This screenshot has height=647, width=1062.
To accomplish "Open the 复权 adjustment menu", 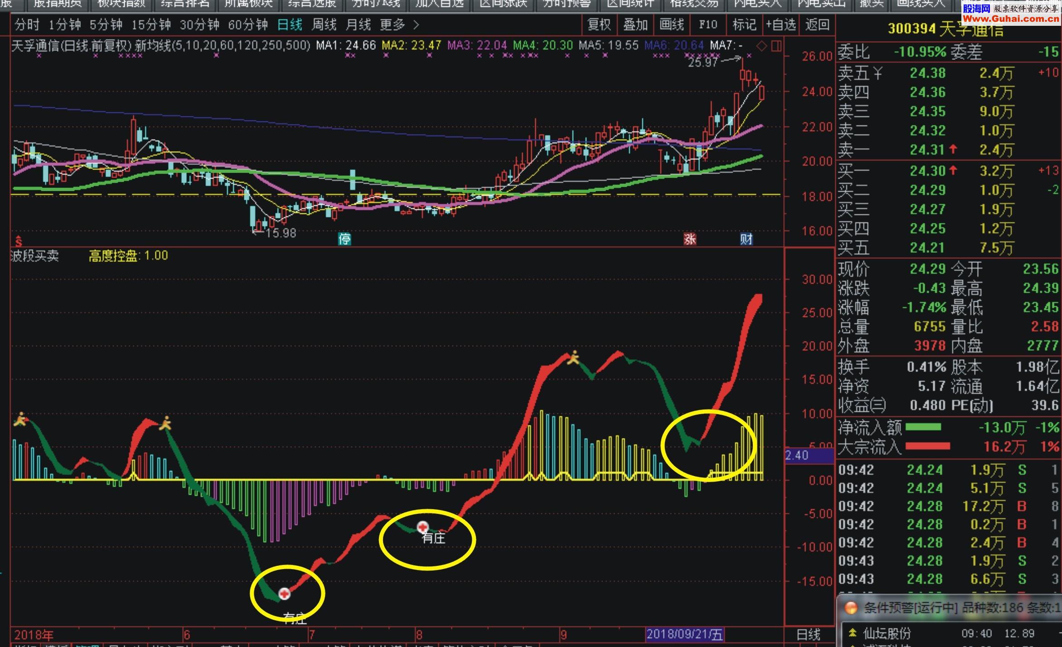I will 599,25.
